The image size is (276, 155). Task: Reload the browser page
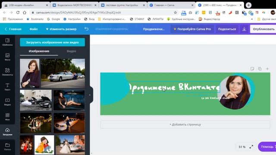click(x=18, y=12)
